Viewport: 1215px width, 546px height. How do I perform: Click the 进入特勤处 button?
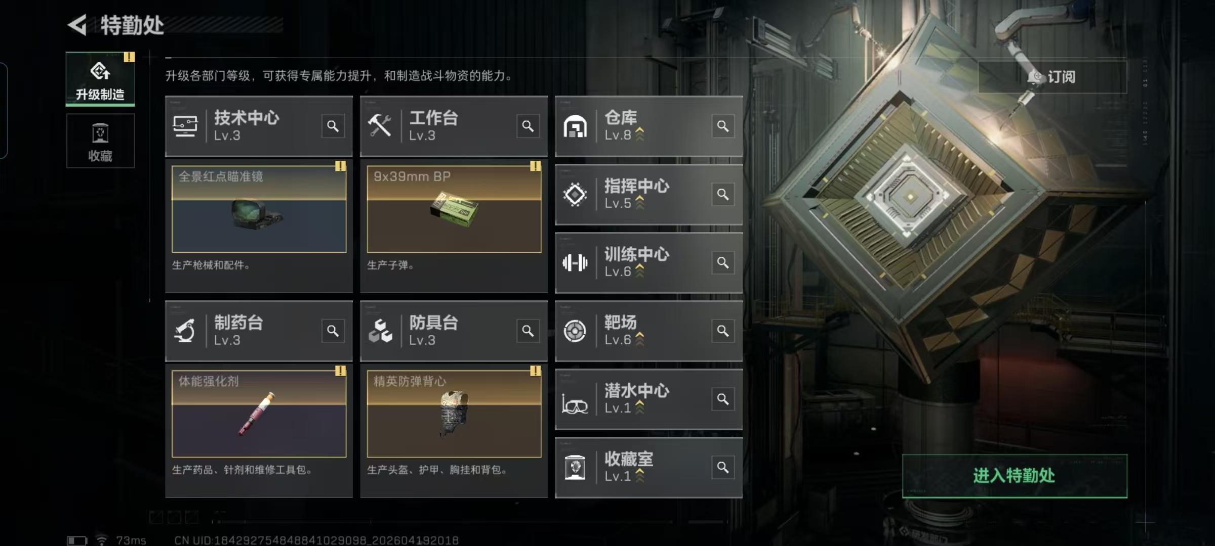pos(1015,476)
